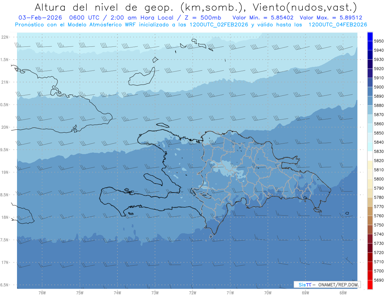Click 'Pronóstico con el Modelo Atmósferico WRF' text
Viewport: 385px width, 297px height.
tap(76, 25)
